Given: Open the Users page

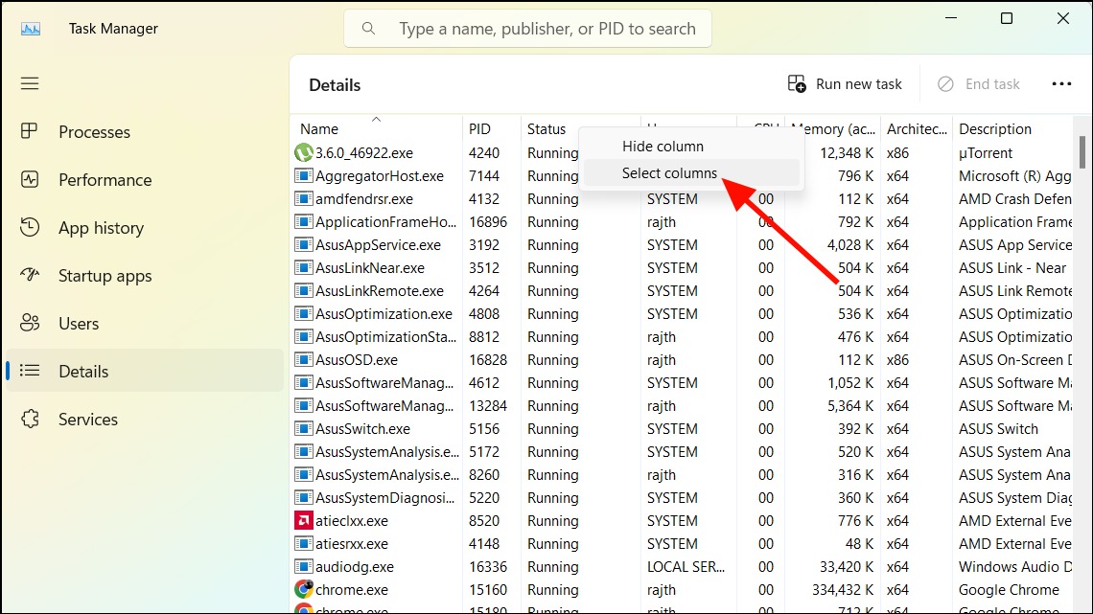Looking at the screenshot, I should tap(145, 323).
